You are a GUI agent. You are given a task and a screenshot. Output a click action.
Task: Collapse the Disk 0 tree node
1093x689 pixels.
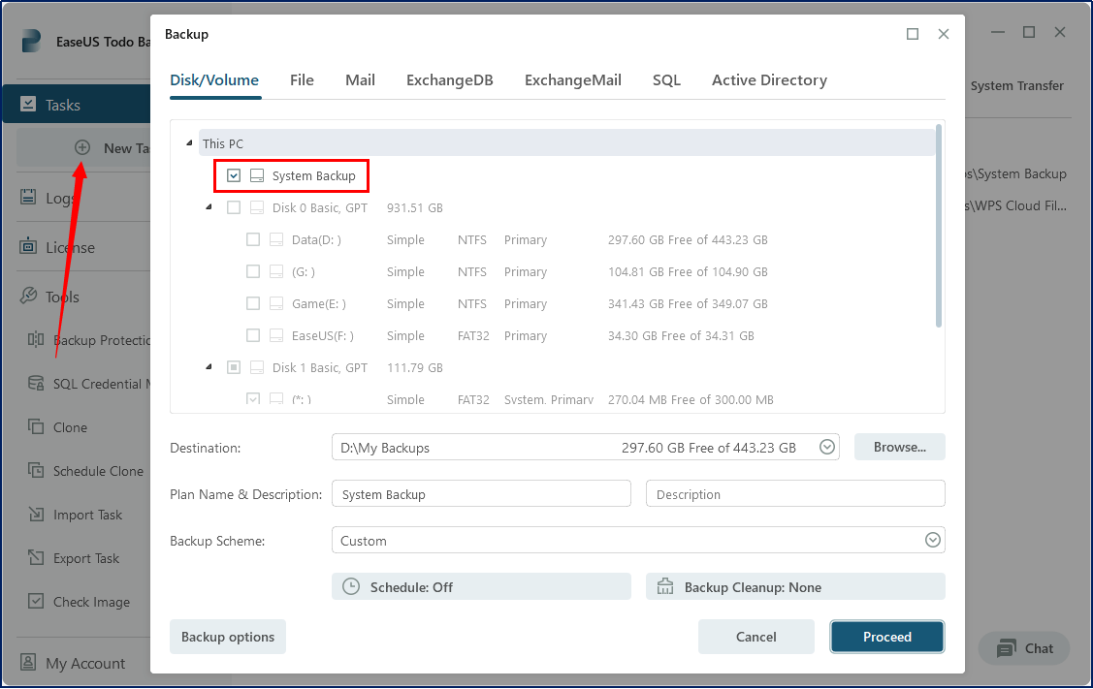pos(209,207)
